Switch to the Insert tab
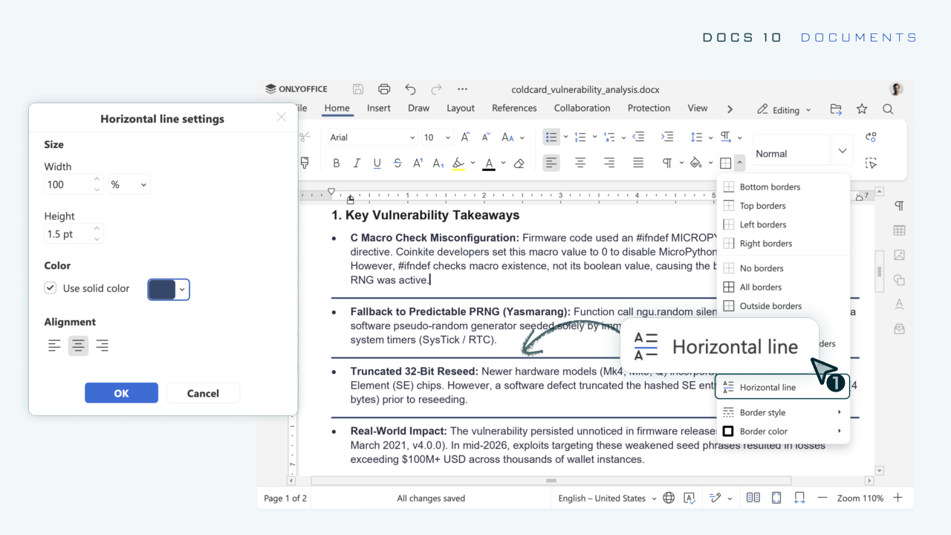The image size is (951, 535). pyautogui.click(x=379, y=108)
